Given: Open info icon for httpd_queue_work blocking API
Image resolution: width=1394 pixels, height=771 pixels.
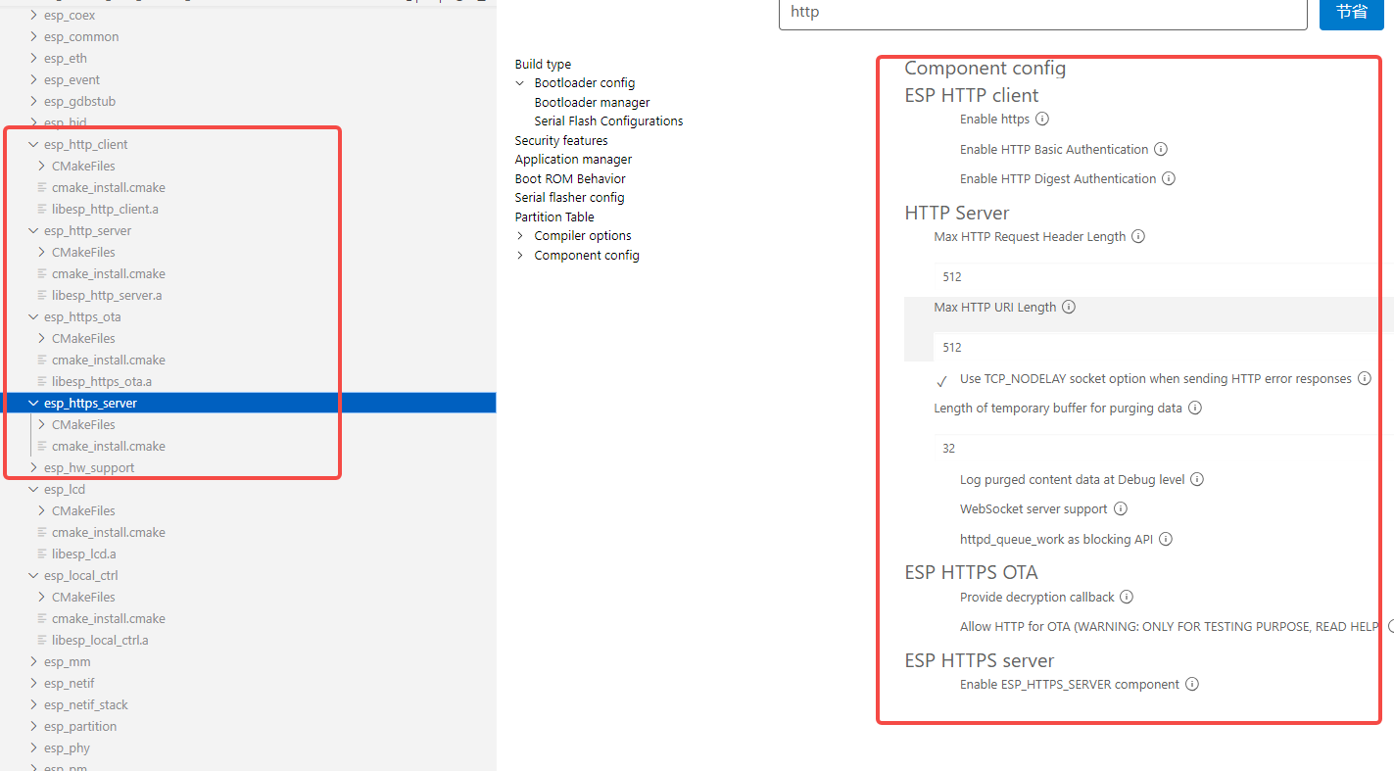Looking at the screenshot, I should point(1166,539).
